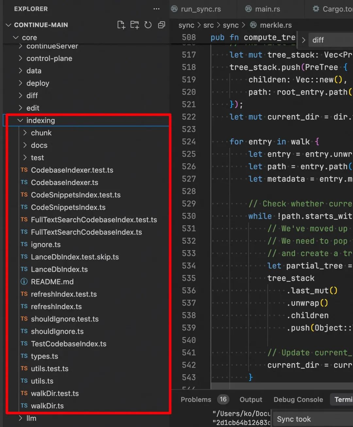
Task: Click the New File icon in Explorer
Action: [x=121, y=25]
